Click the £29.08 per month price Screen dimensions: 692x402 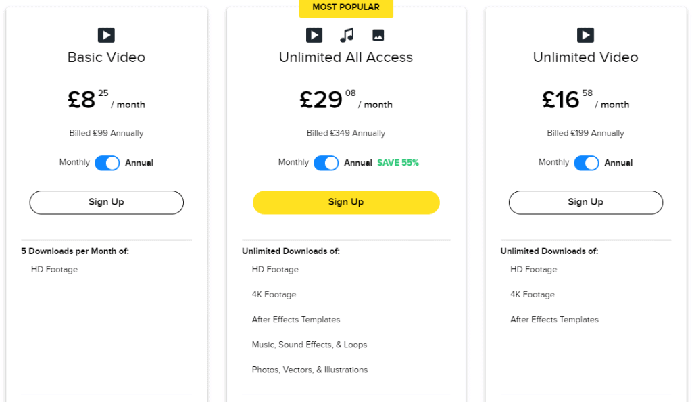click(x=346, y=100)
